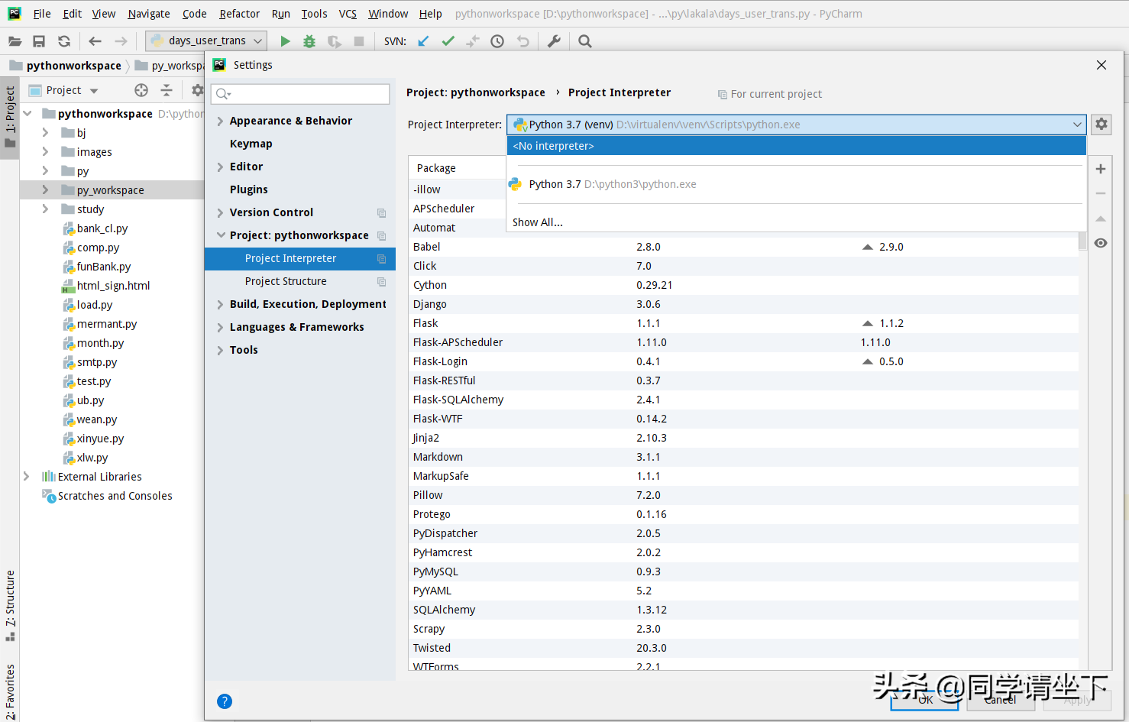
Task: Expand Appearance & Behavior settings
Action: 220,121
